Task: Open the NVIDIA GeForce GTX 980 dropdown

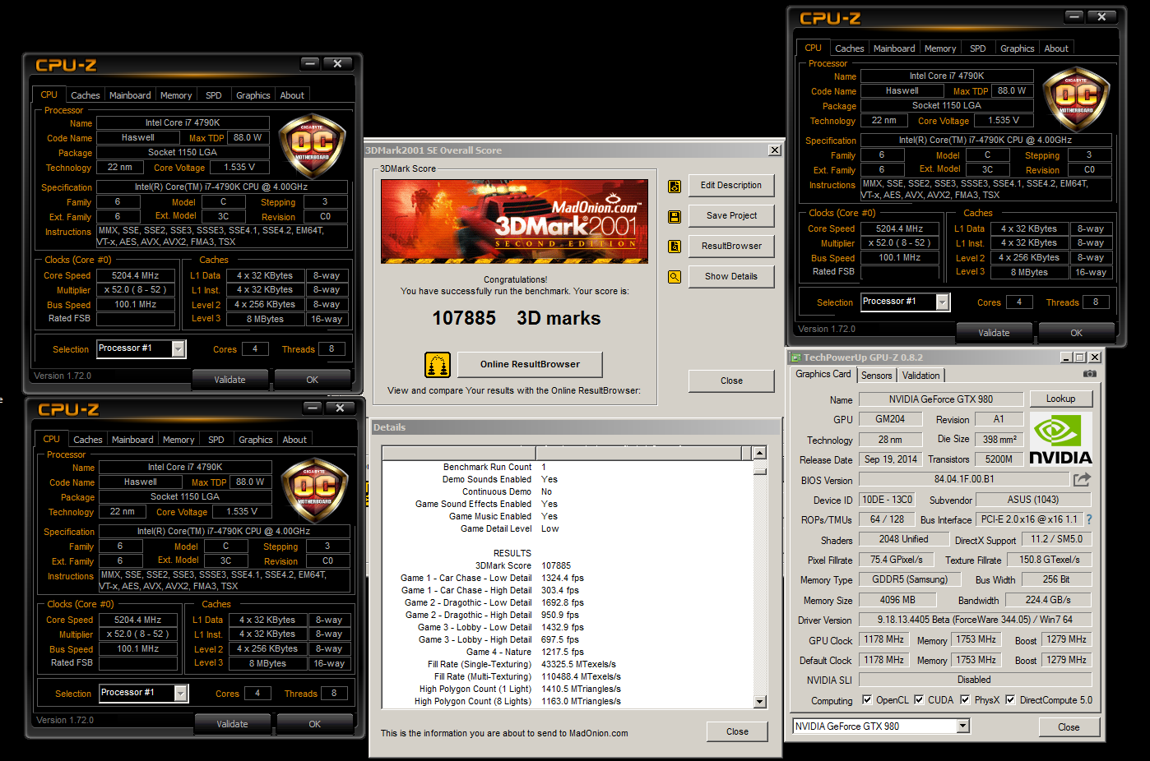Action: tap(963, 726)
